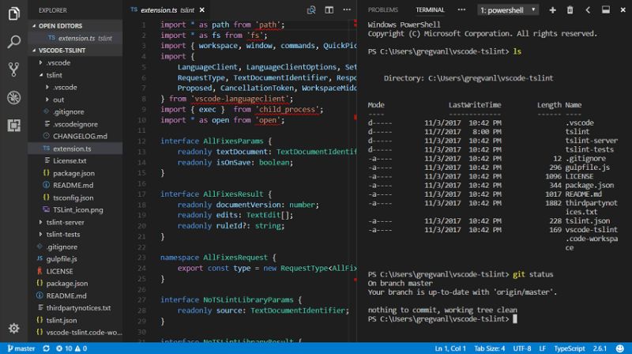
Task: Click the 2.6.1 TypeScript version
Action: (600, 348)
